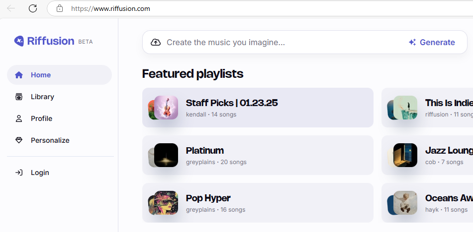Open the Login link
Screen dimensions: 473x232
tap(40, 173)
